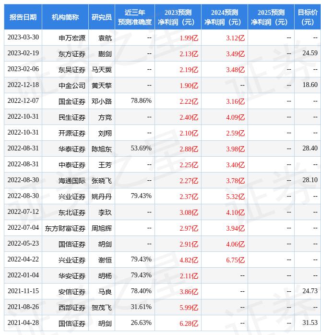
Task: Select institution 东吴证券
Action: 72,69
